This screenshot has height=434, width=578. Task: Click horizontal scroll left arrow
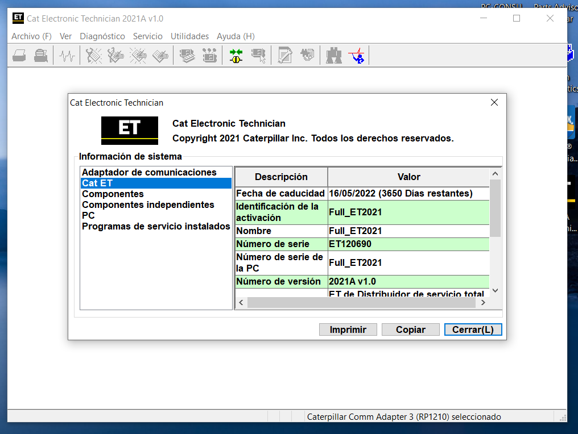241,303
